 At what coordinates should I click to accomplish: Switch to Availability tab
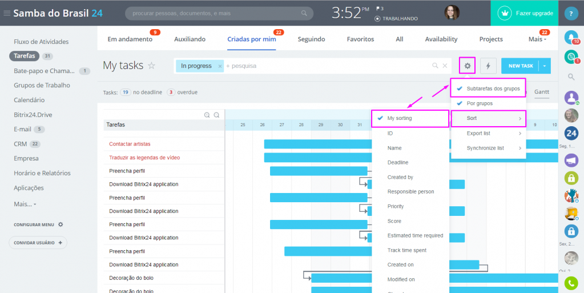point(441,39)
